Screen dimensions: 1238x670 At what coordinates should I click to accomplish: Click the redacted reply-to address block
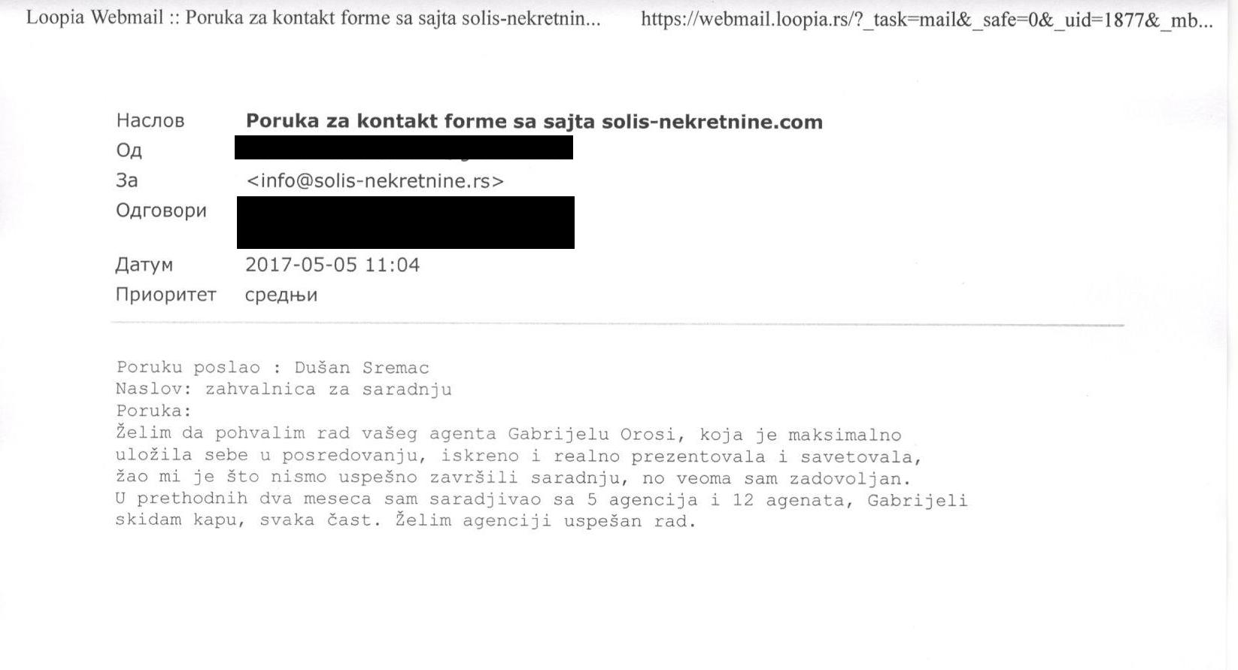click(405, 223)
